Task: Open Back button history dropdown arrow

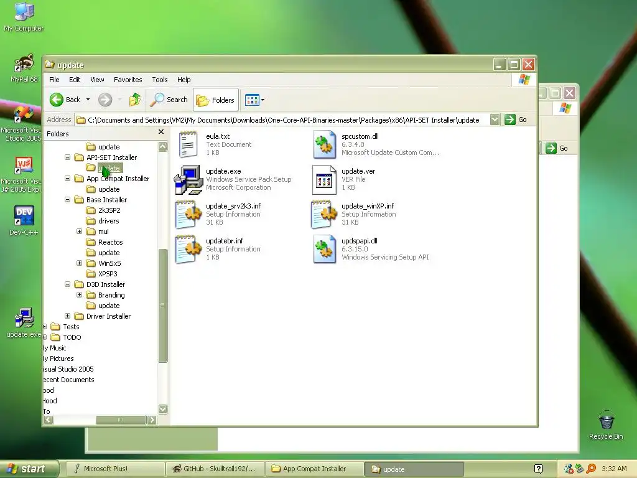Action: (88, 100)
